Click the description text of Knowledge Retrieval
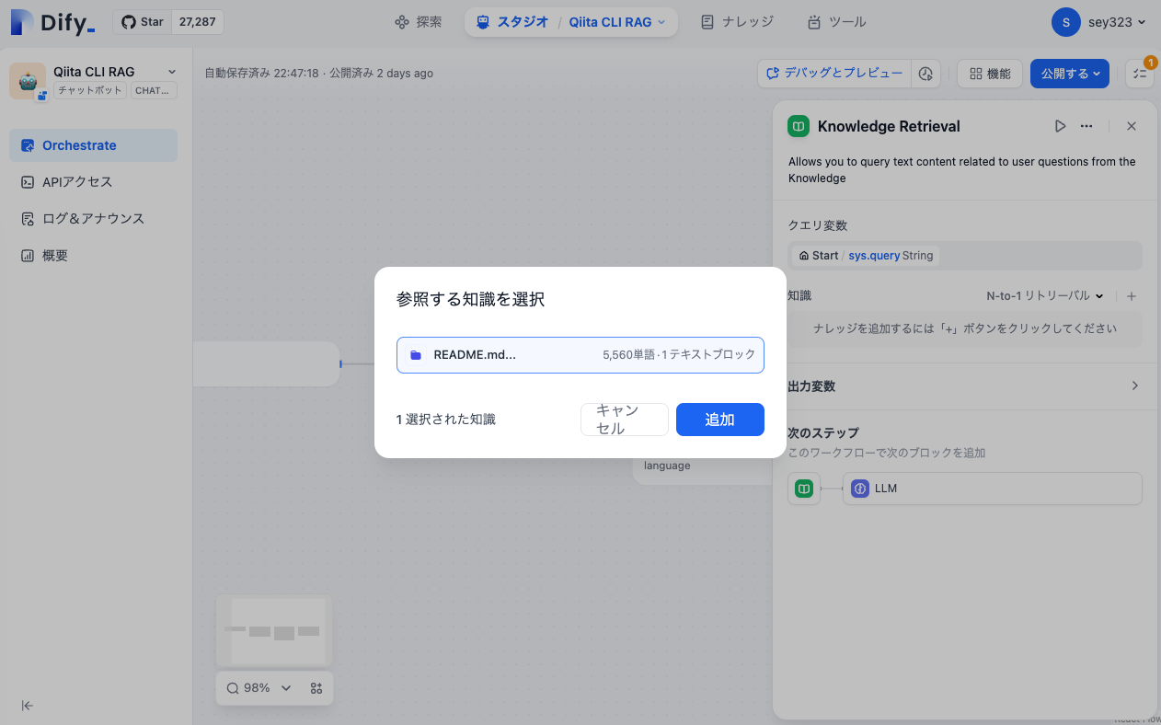This screenshot has width=1161, height=725. pyautogui.click(x=961, y=169)
